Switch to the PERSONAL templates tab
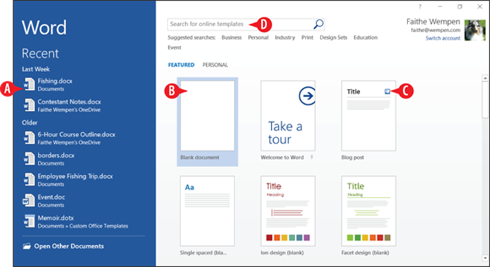 click(215, 65)
